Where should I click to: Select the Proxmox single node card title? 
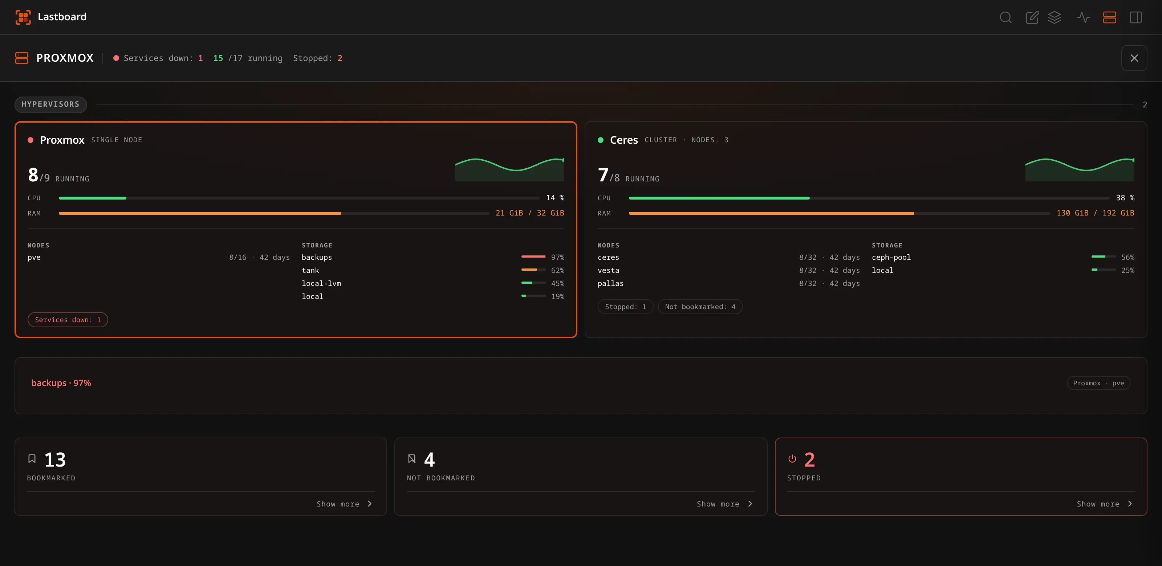click(62, 140)
